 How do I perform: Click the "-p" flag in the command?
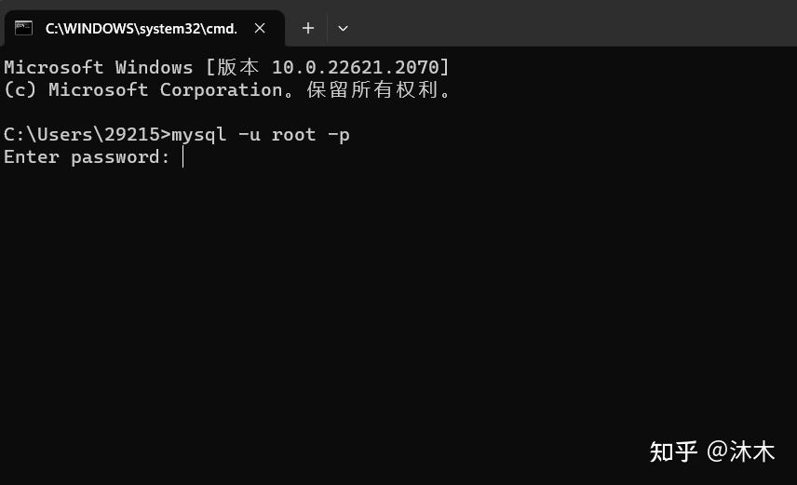point(339,135)
